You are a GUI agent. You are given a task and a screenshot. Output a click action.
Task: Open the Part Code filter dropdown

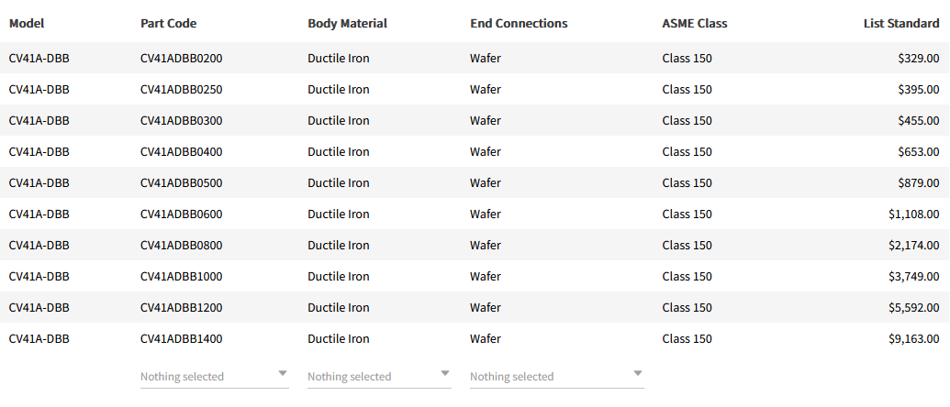[x=213, y=377]
